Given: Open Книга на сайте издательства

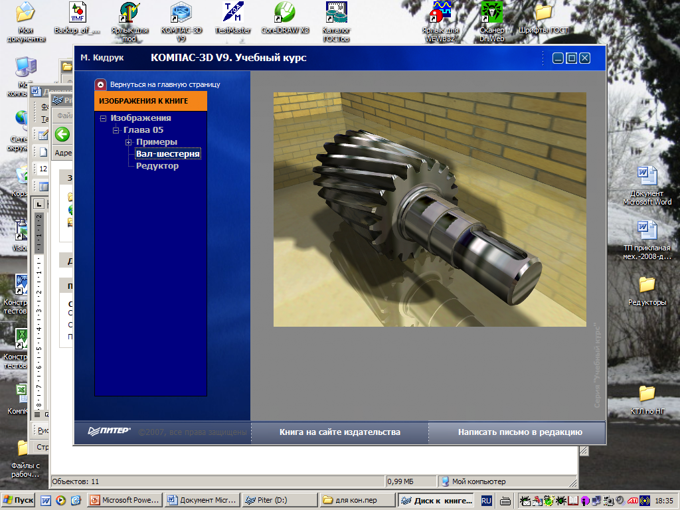Looking at the screenshot, I should 339,432.
